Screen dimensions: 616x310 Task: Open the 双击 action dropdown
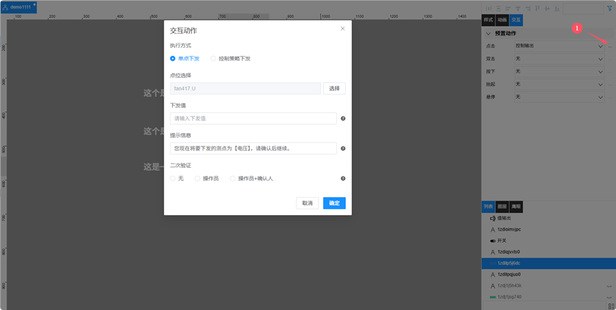pyautogui.click(x=558, y=59)
